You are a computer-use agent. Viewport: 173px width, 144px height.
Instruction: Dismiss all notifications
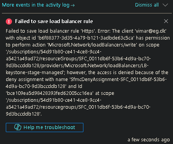pos(147,5)
